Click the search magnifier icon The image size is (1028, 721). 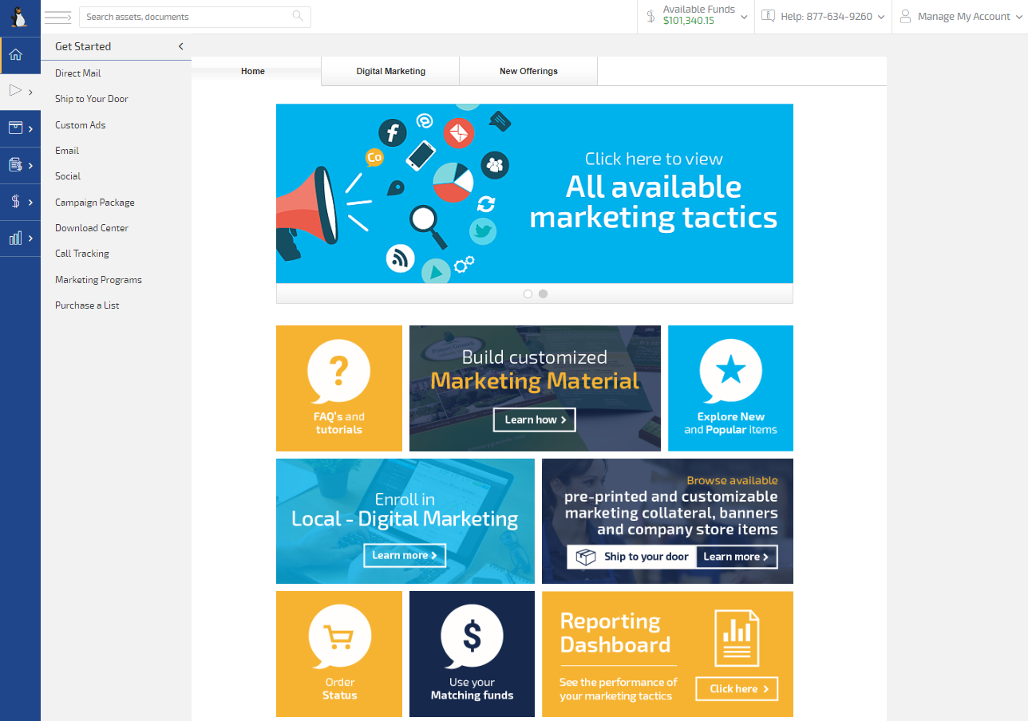tap(298, 17)
